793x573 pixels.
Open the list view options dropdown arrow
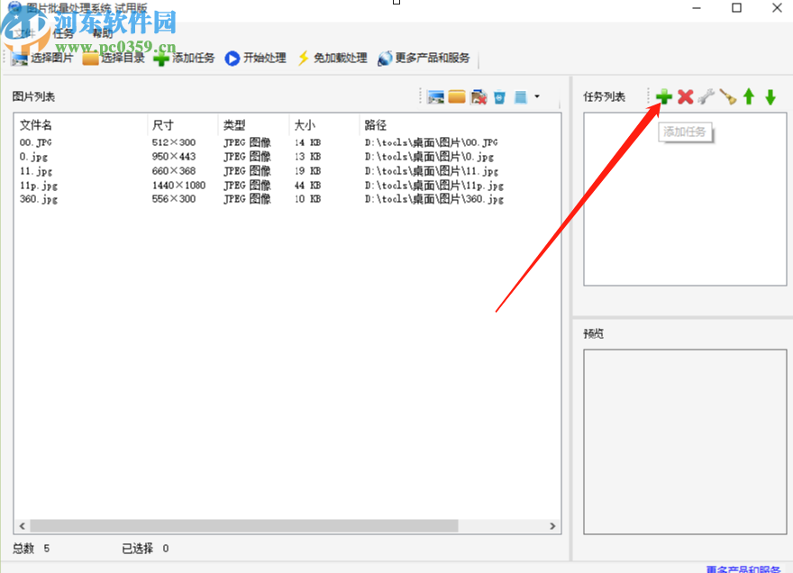point(538,96)
